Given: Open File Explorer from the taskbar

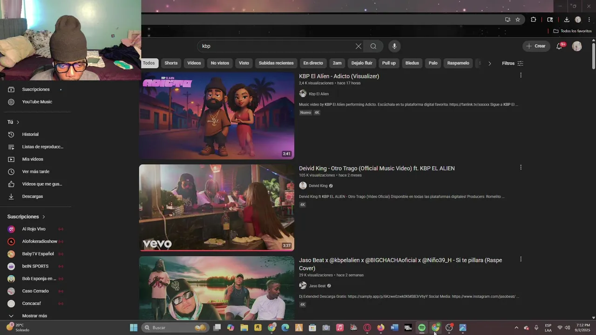Looking at the screenshot, I should pos(244,328).
